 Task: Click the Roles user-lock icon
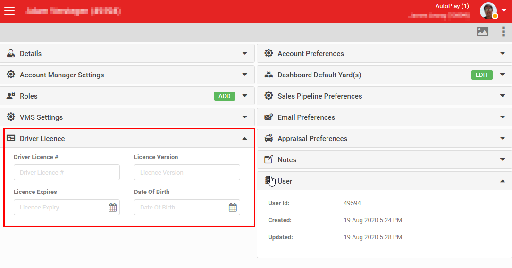pyautogui.click(x=11, y=96)
